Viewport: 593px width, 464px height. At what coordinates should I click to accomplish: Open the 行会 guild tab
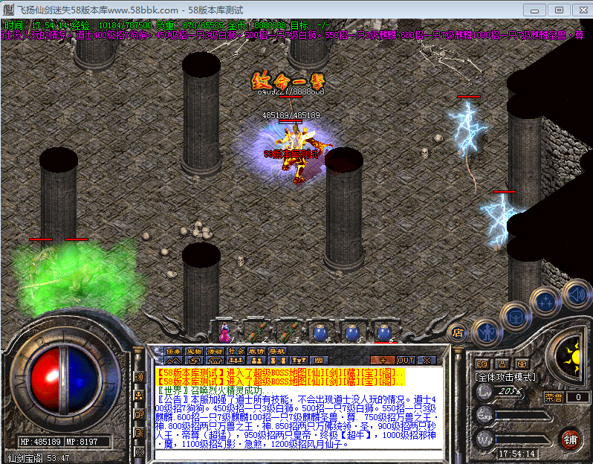pos(236,351)
